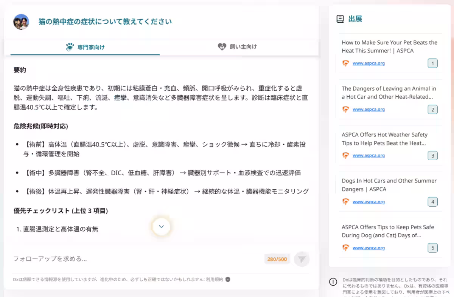
Task: Click the orange favicon under the ASPCA hot weather source
Action: pos(345,155)
